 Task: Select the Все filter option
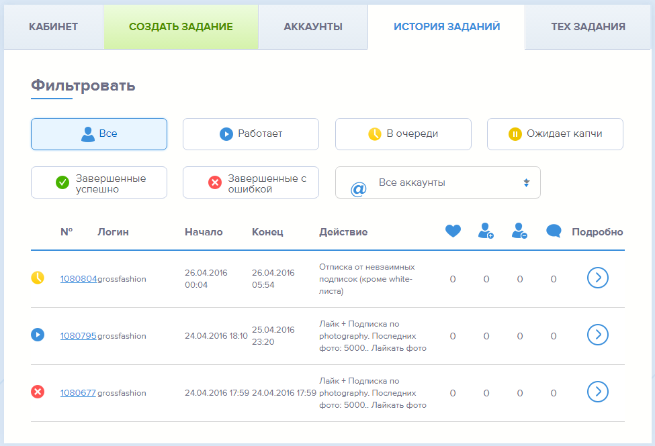tap(99, 133)
